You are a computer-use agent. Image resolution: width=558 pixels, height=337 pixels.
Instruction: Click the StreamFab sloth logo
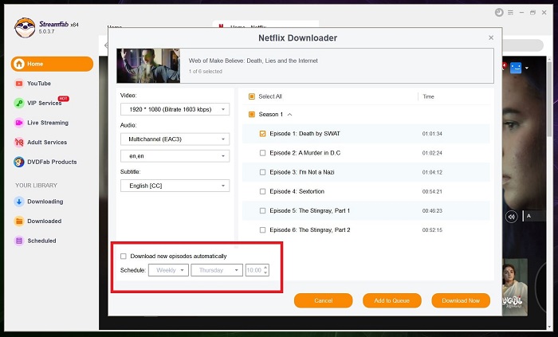(25, 27)
